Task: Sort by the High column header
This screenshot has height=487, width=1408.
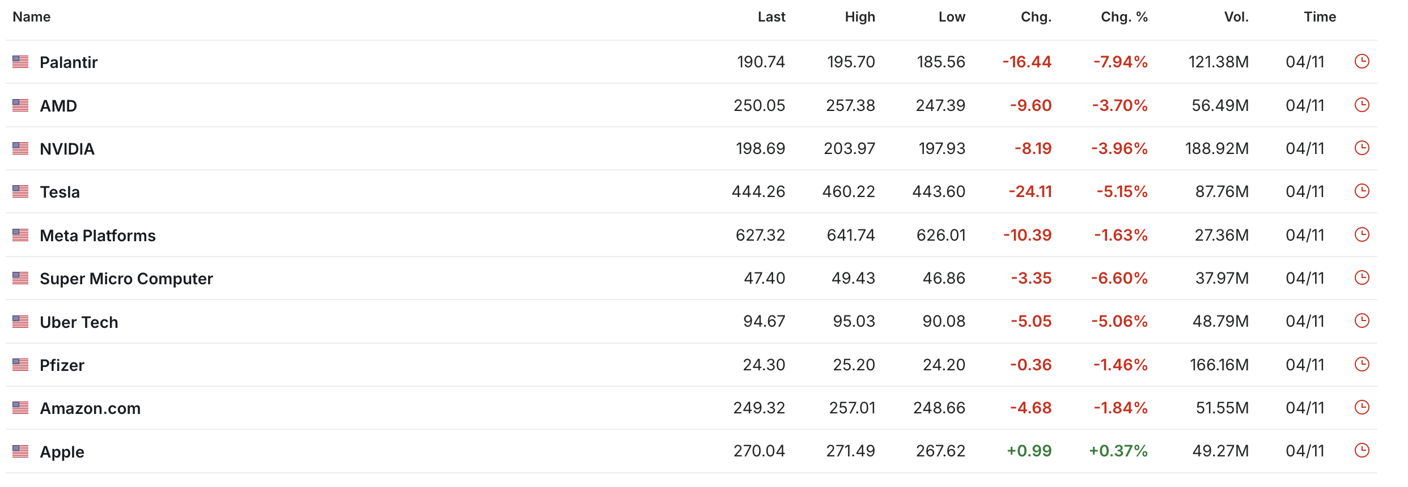Action: pyautogui.click(x=859, y=17)
